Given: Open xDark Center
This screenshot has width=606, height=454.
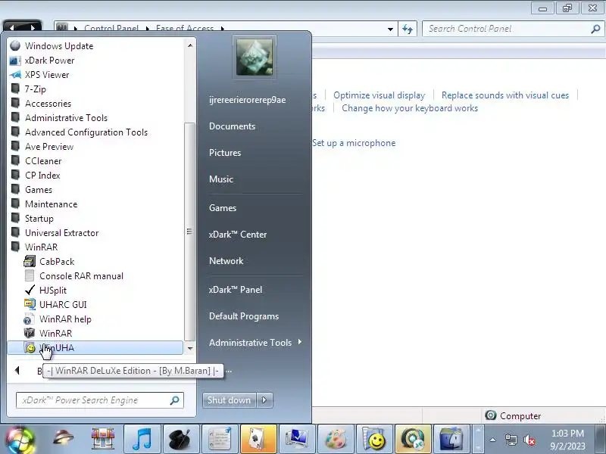Looking at the screenshot, I should coord(238,235).
